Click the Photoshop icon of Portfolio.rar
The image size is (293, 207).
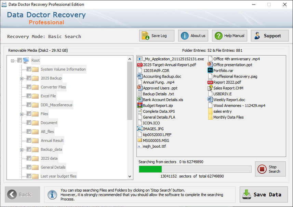210,71
